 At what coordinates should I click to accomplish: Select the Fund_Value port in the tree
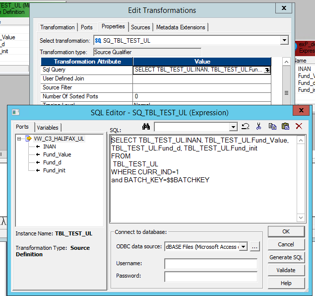(57, 154)
